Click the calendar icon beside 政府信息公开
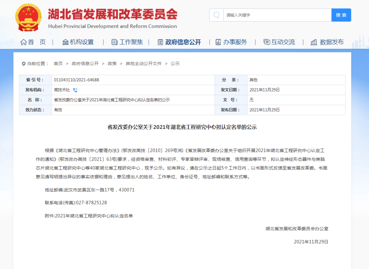This screenshot has height=269, width=369. point(160,42)
